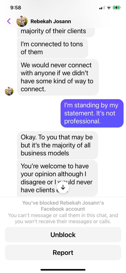Tap small avatar beside received messages

9,91
